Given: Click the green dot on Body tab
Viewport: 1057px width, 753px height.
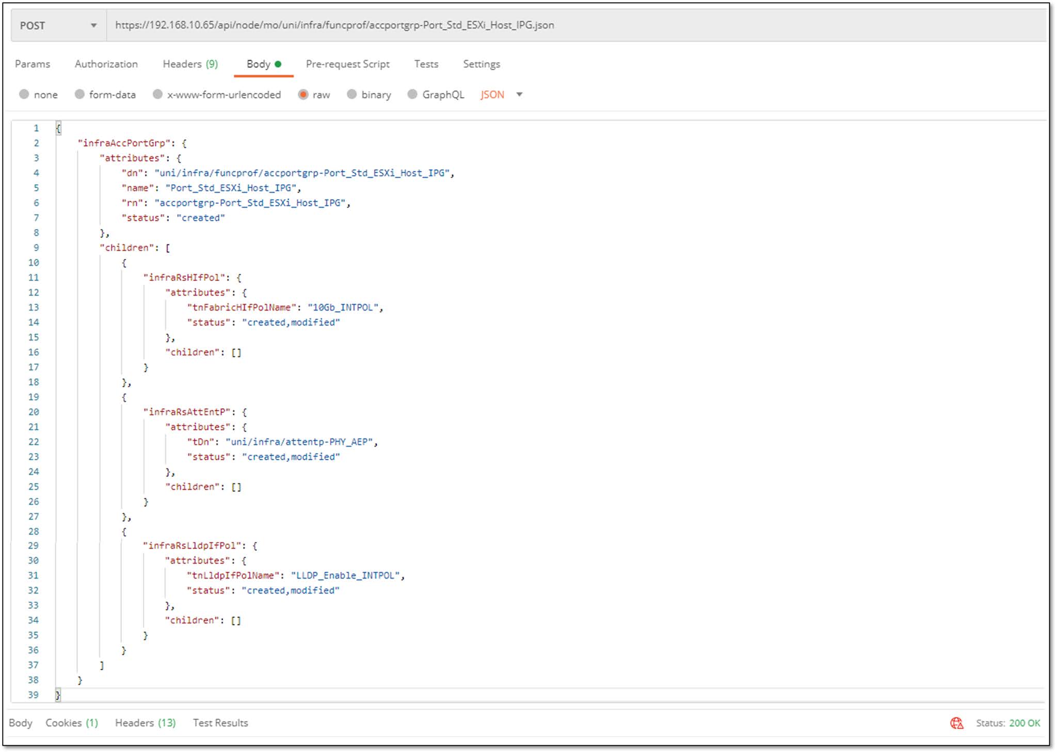Looking at the screenshot, I should point(278,65).
